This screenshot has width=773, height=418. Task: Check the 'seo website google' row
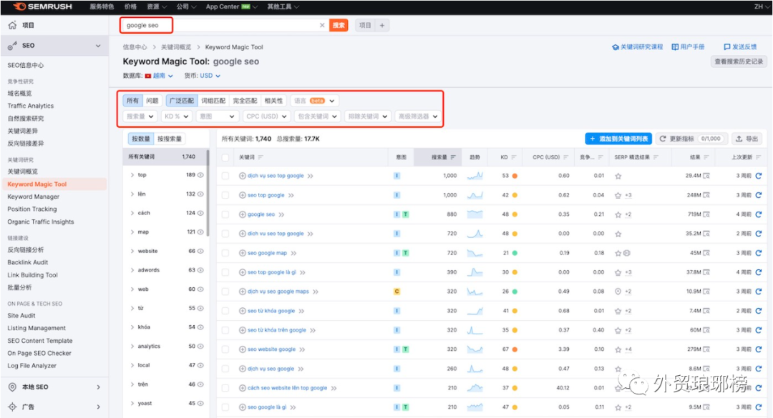tap(225, 349)
